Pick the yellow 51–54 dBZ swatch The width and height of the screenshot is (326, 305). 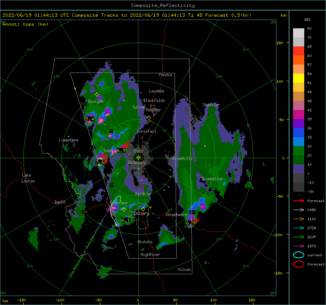[x=298, y=78]
